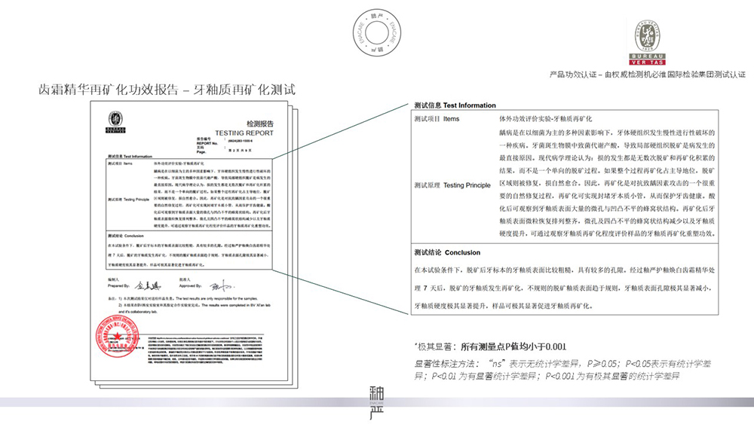Click the red round stamp seal
754x424 pixels.
pyautogui.click(x=117, y=336)
